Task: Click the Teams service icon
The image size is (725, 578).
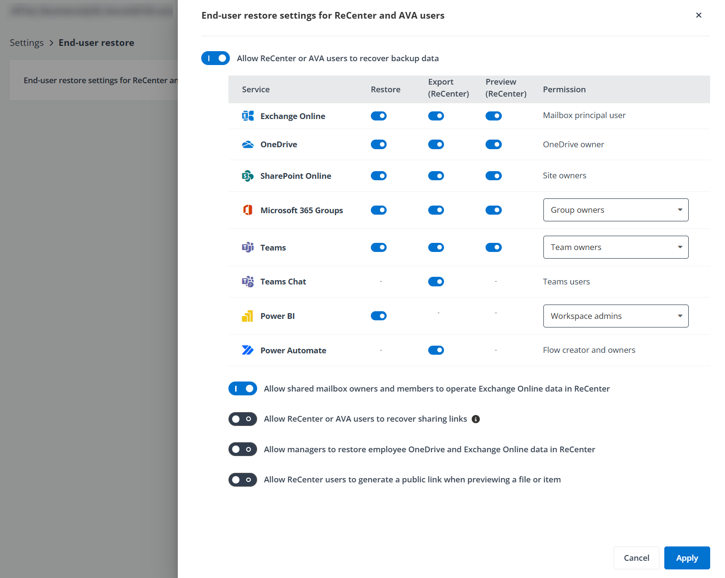Action: (248, 247)
